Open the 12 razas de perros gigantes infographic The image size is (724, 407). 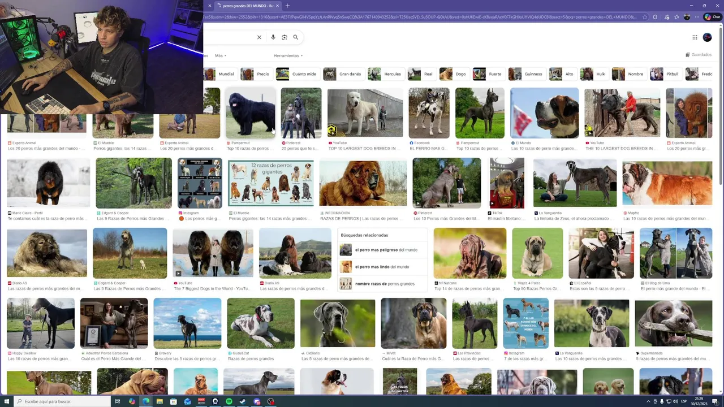click(x=270, y=183)
